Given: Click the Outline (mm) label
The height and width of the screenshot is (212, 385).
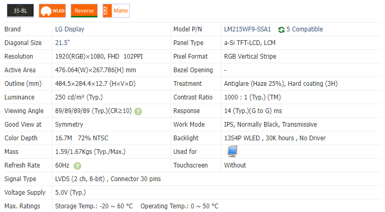Looking at the screenshot, I should [23, 84].
